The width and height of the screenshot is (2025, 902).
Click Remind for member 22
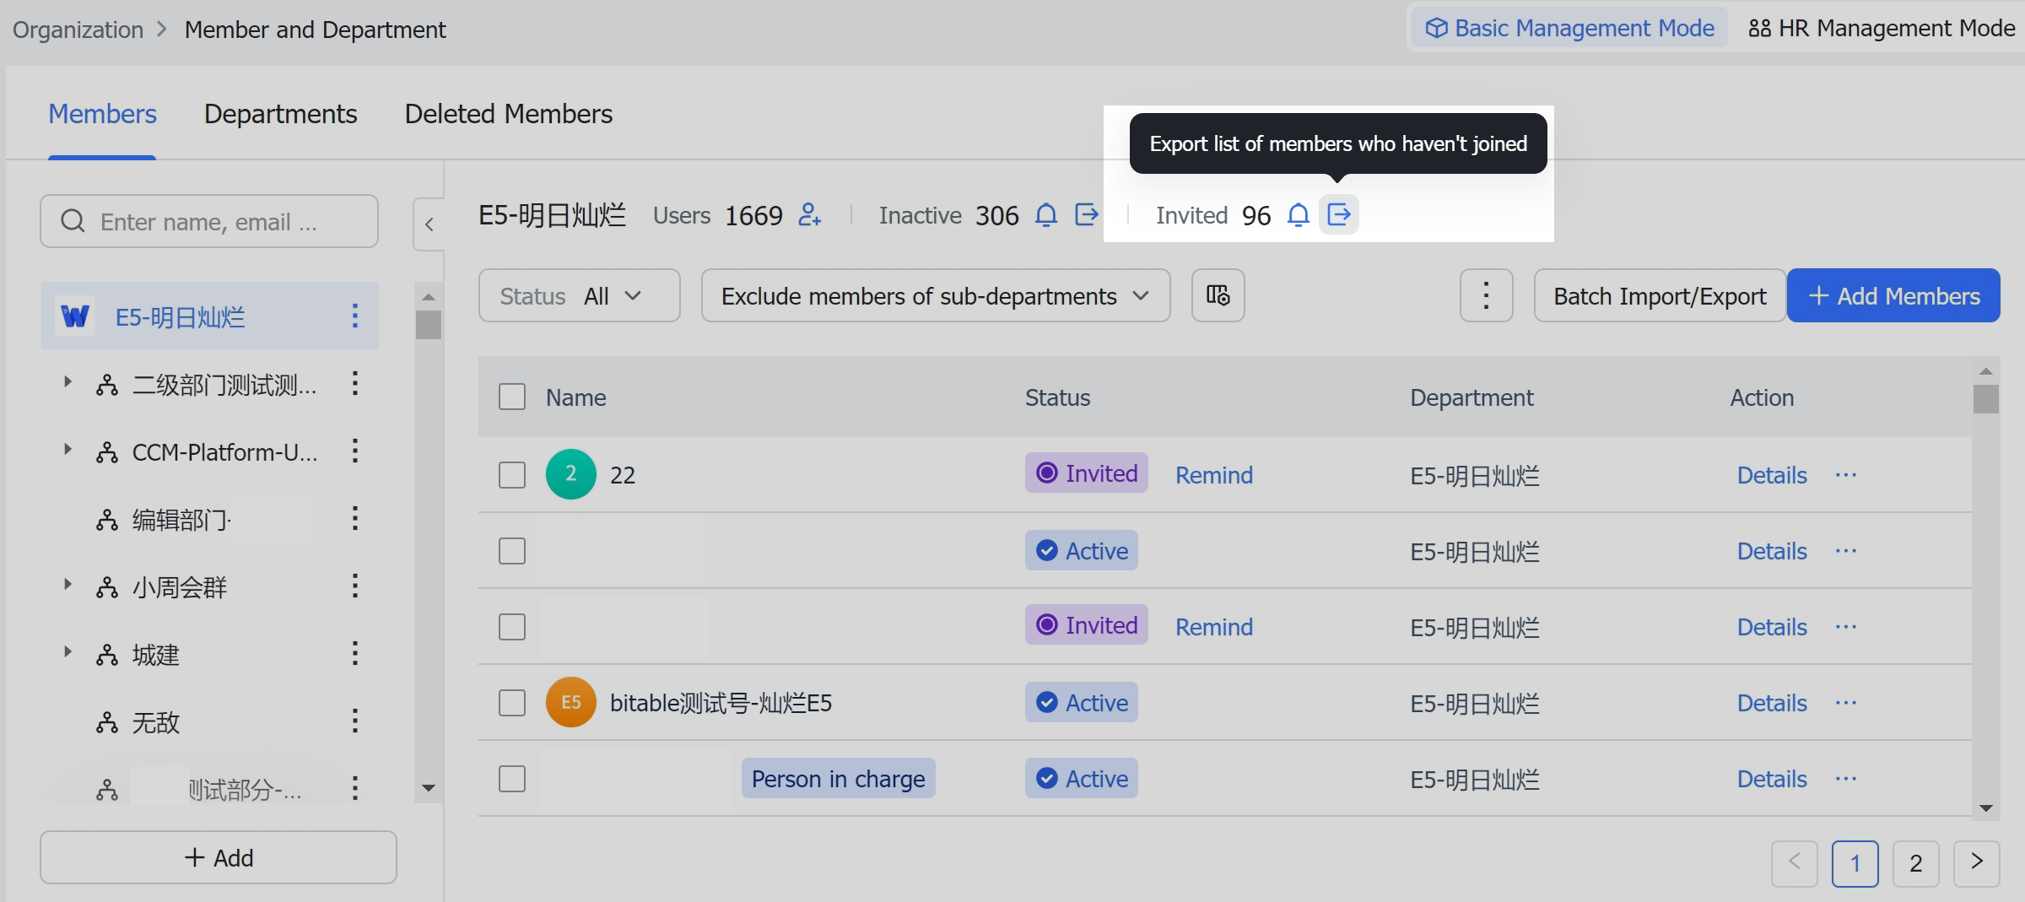coord(1214,475)
